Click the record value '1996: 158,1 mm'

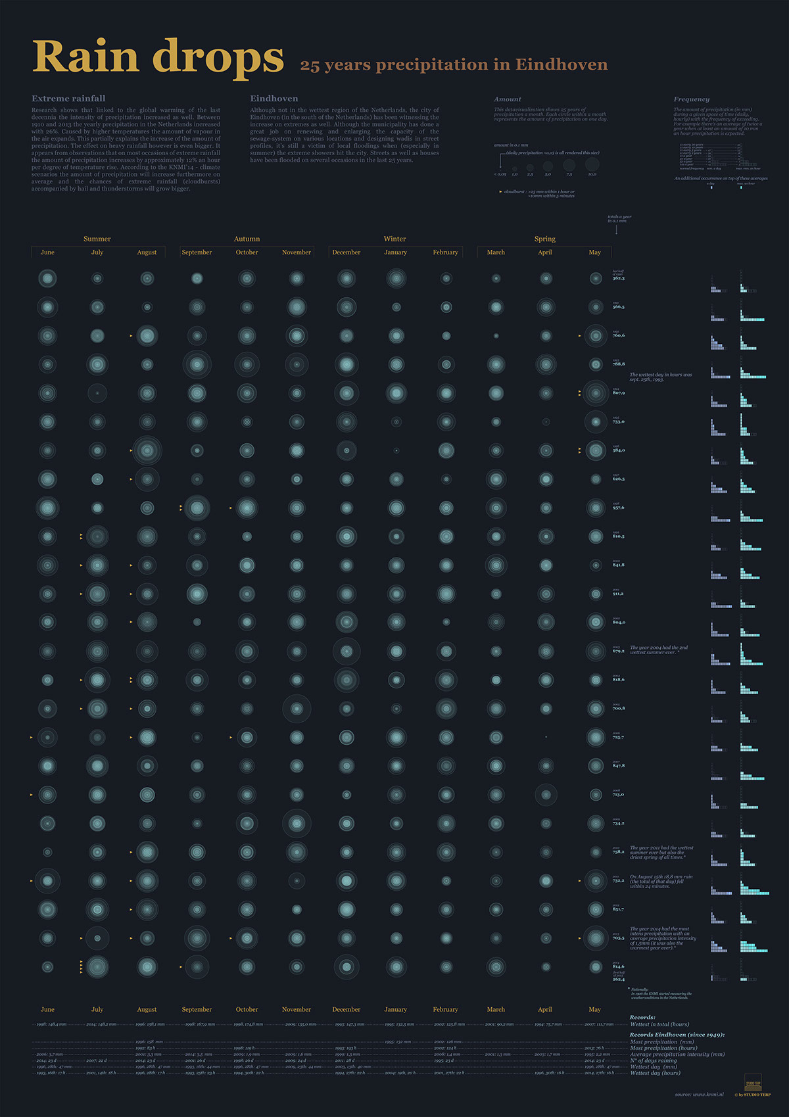coord(150,1024)
